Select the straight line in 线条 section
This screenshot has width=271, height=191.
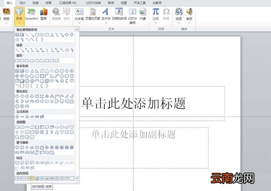(x=17, y=50)
